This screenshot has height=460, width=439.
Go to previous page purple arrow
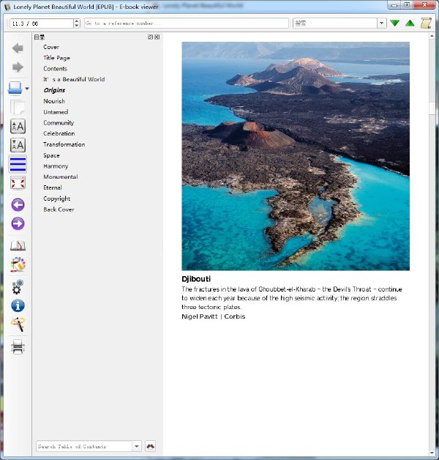click(18, 205)
